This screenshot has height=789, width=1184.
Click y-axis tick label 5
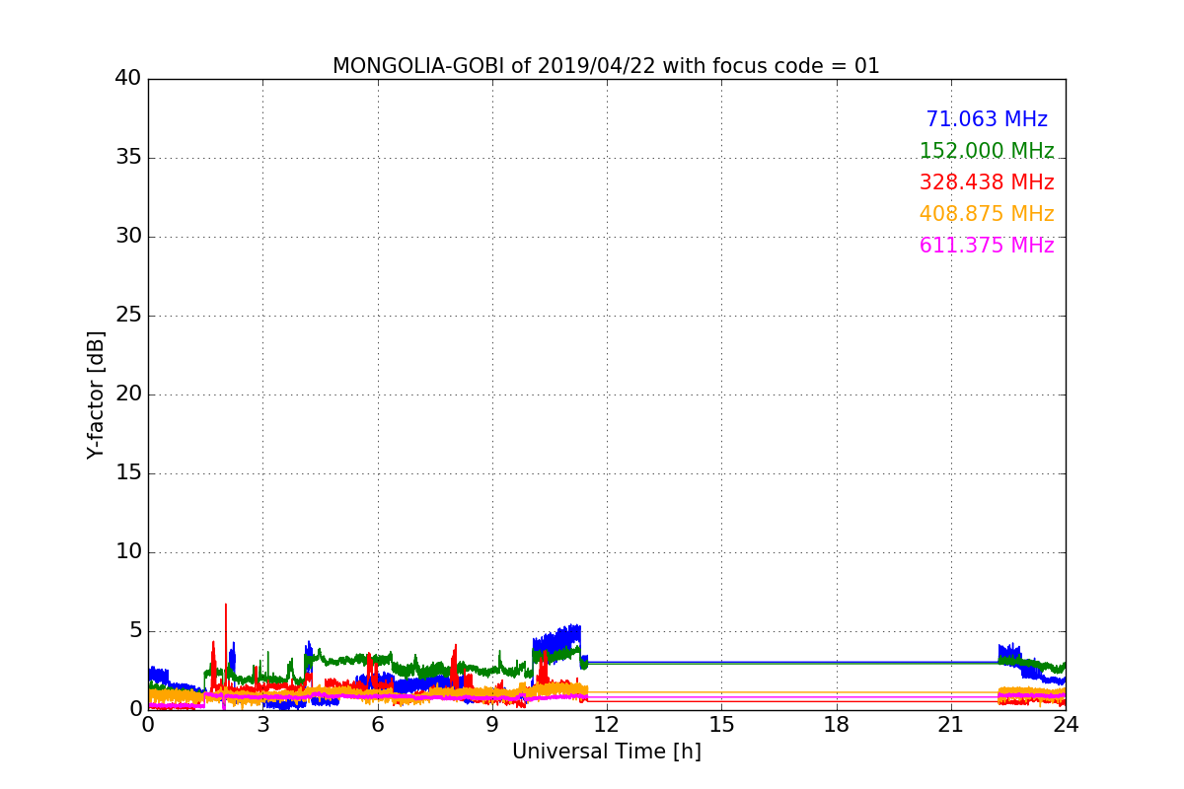(x=134, y=631)
